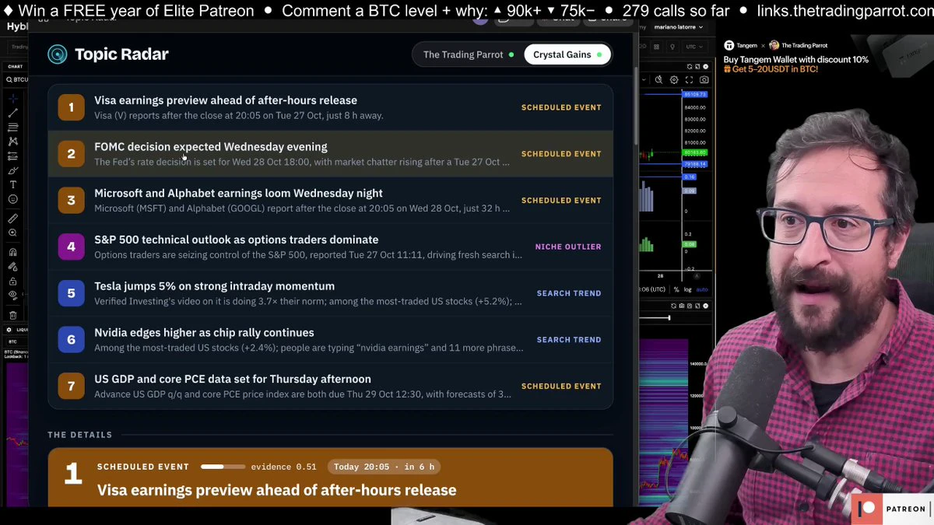Toggle auto scale on the price axis
This screenshot has height=525, width=934.
click(x=702, y=289)
